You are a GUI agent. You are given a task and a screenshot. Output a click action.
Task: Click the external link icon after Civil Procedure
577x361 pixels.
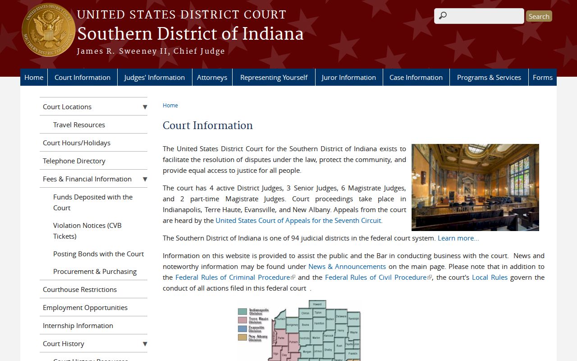click(430, 278)
